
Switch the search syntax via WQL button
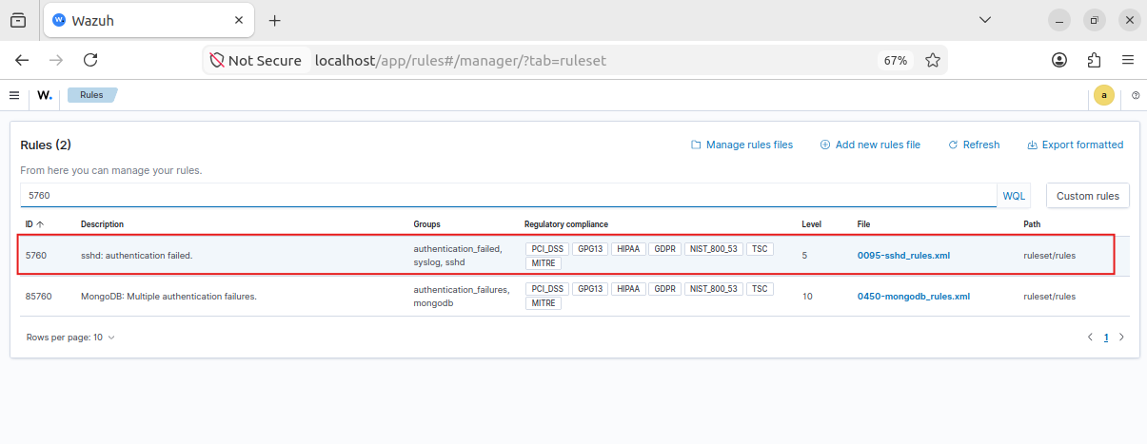[x=1015, y=196]
